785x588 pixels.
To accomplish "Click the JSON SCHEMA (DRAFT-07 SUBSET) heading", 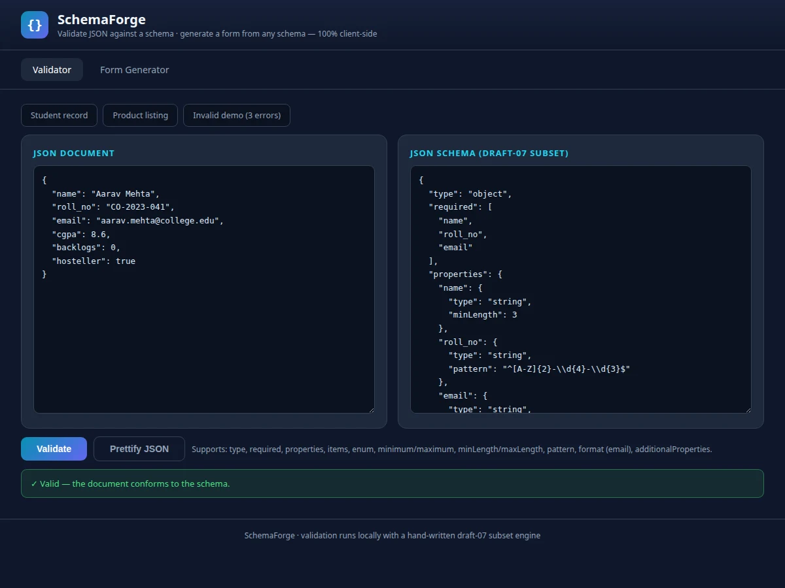I will (489, 153).
